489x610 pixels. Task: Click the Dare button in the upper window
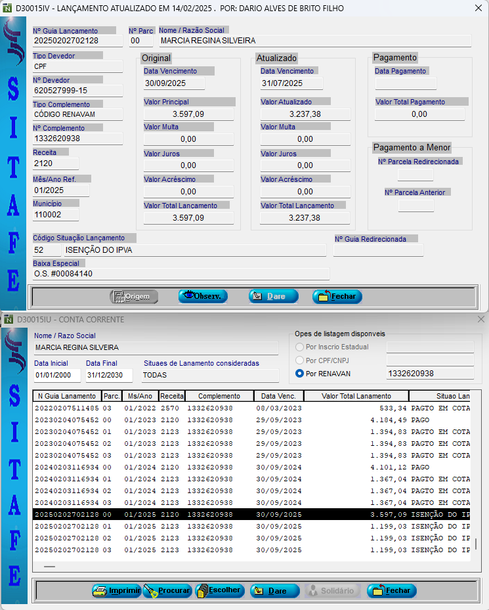[x=273, y=297]
